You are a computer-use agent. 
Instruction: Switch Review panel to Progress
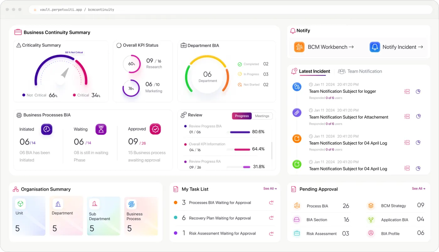(242, 116)
